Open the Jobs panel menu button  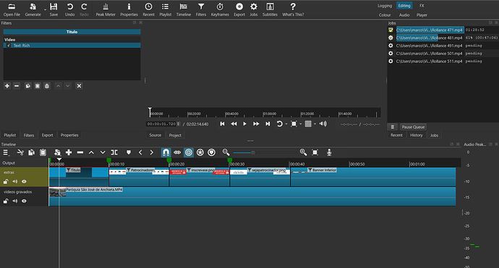click(x=393, y=127)
